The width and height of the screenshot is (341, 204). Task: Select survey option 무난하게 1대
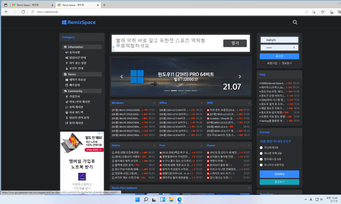click(x=261, y=148)
